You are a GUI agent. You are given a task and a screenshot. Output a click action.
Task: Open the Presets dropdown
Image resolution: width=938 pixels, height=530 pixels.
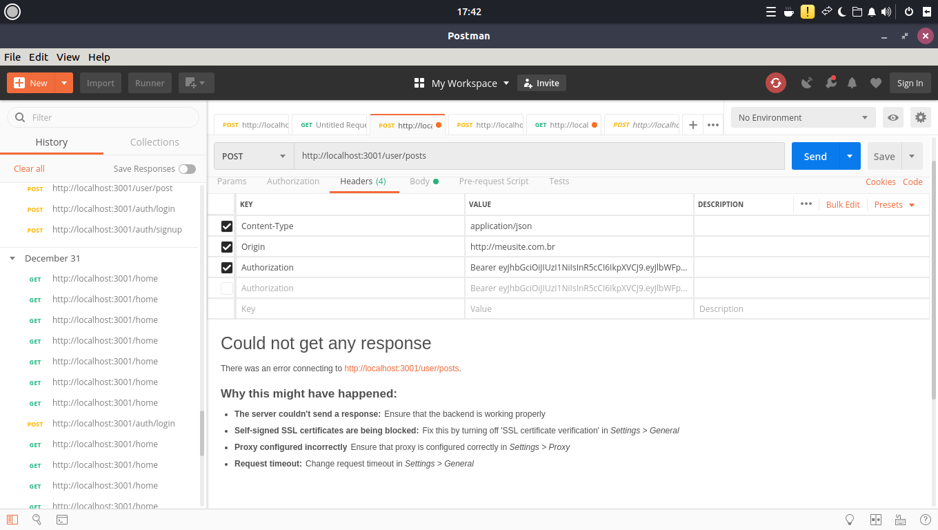[895, 204]
